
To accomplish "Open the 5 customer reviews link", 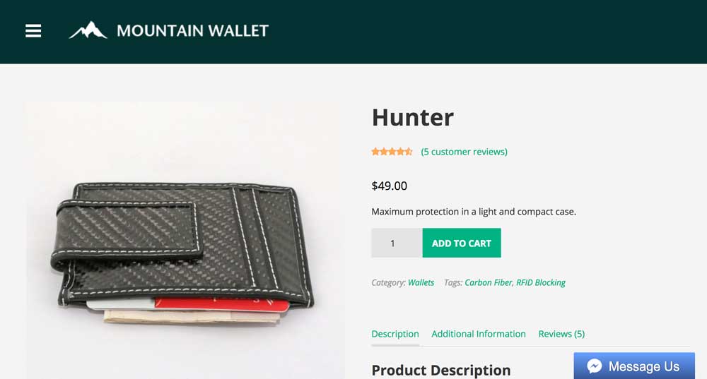I will (464, 152).
